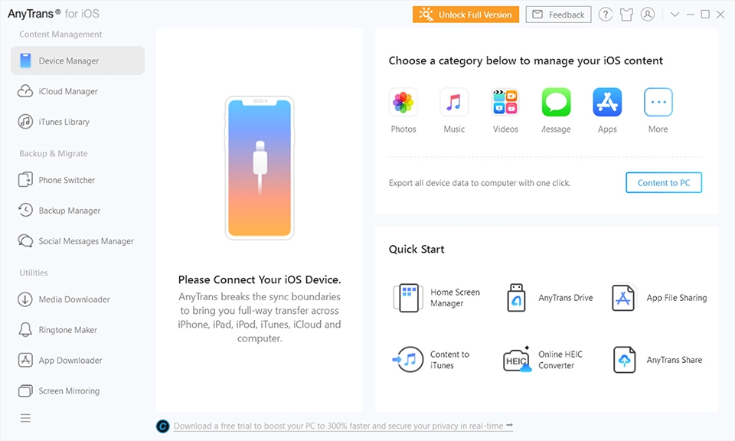Open App Downloader utility
Image resolution: width=735 pixels, height=441 pixels.
pos(77,360)
